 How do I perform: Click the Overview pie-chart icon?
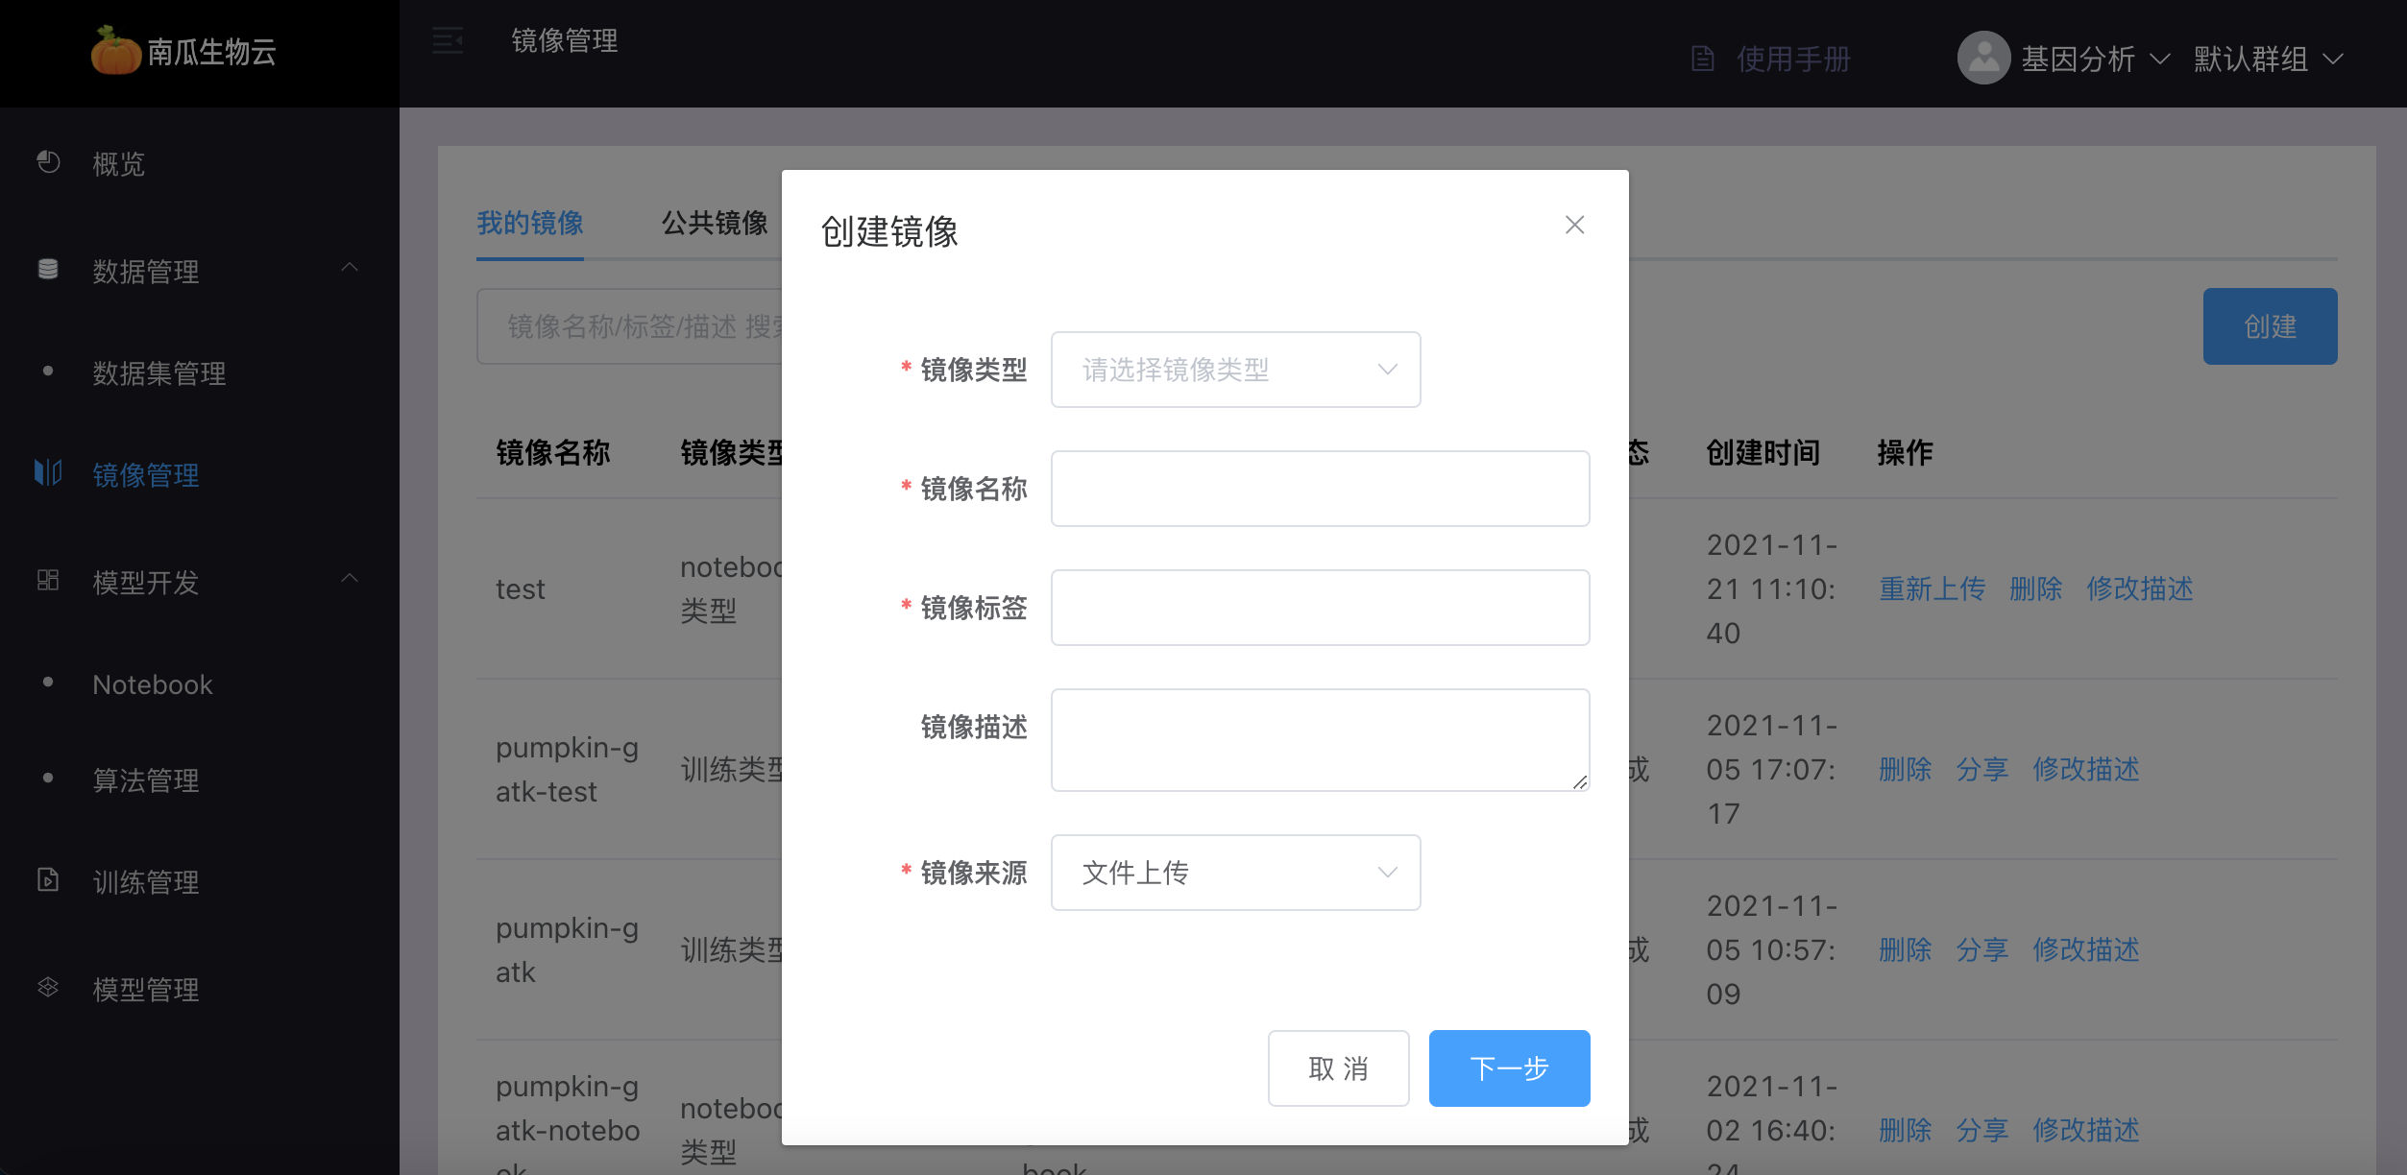48,162
